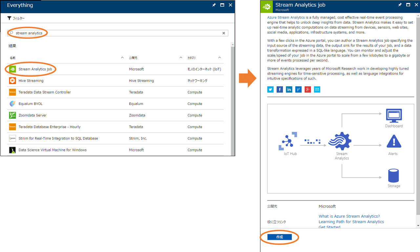This screenshot has width=420, height=252.
Task: Click the Teradata Data Stream Controller icon
Action: point(12,92)
